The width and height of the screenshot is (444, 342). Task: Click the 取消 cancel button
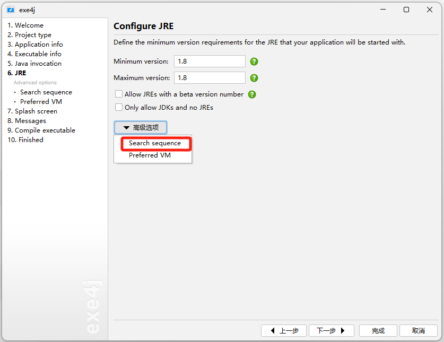418,330
